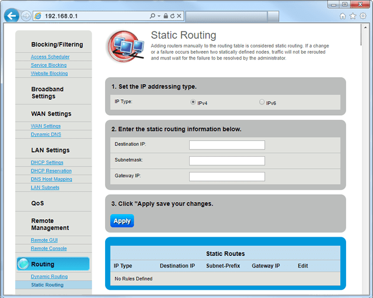Click the browser back arrow button
This screenshot has width=373, height=298.
[11, 16]
